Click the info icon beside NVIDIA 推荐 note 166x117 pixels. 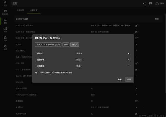(36, 73)
